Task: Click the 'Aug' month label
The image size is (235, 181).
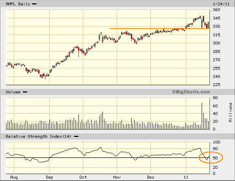Action: (14, 177)
